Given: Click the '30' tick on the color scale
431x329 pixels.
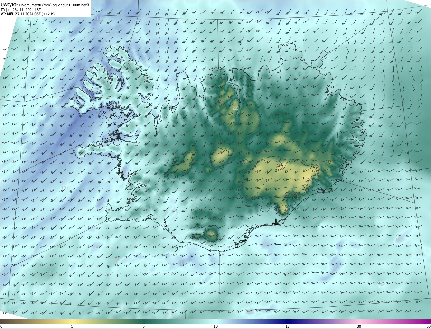Looking at the screenshot, I should (x=359, y=326).
